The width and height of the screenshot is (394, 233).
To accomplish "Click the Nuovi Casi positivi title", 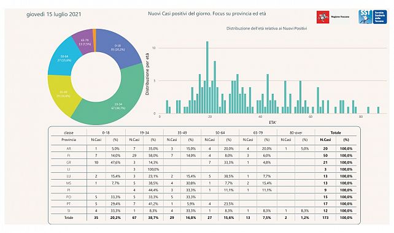I will point(207,13).
